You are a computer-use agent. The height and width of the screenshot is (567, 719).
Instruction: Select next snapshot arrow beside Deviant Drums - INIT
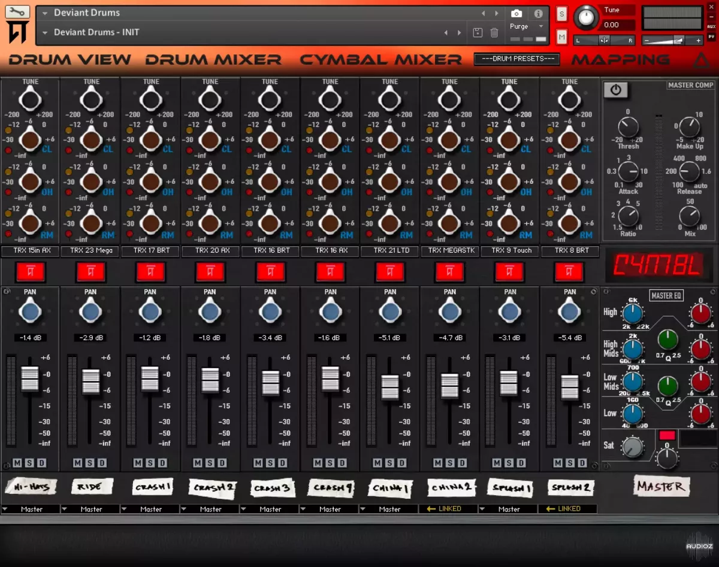pyautogui.click(x=460, y=33)
